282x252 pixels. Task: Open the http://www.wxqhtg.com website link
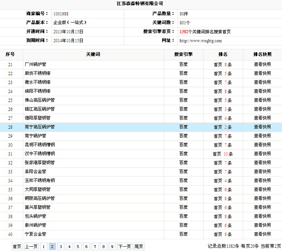pos(201,41)
